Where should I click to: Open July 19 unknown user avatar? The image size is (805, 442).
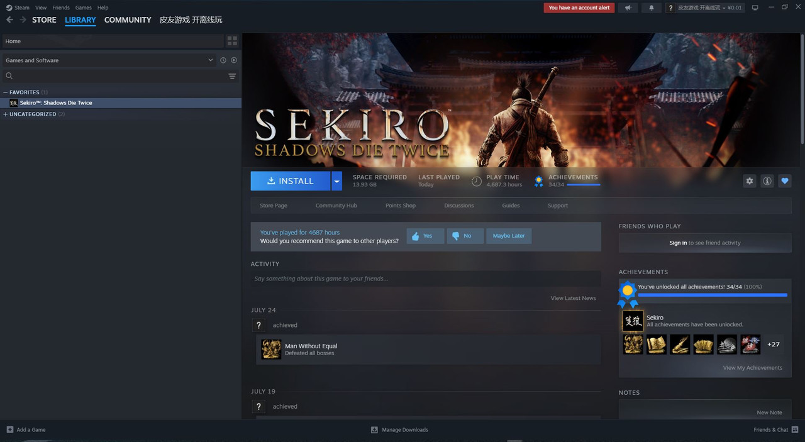[258, 406]
